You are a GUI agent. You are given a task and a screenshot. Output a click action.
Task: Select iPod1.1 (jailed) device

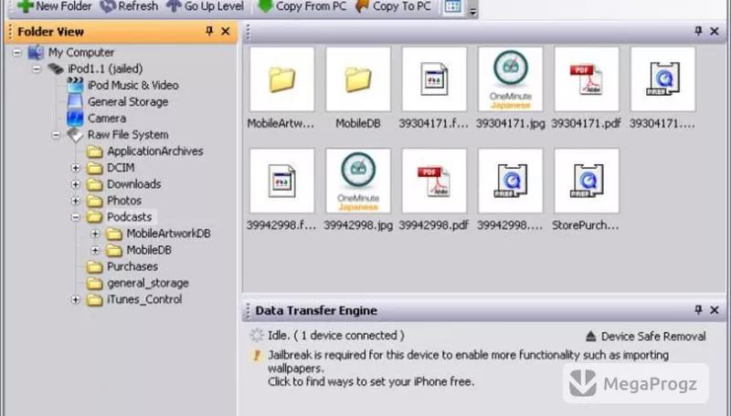point(105,68)
